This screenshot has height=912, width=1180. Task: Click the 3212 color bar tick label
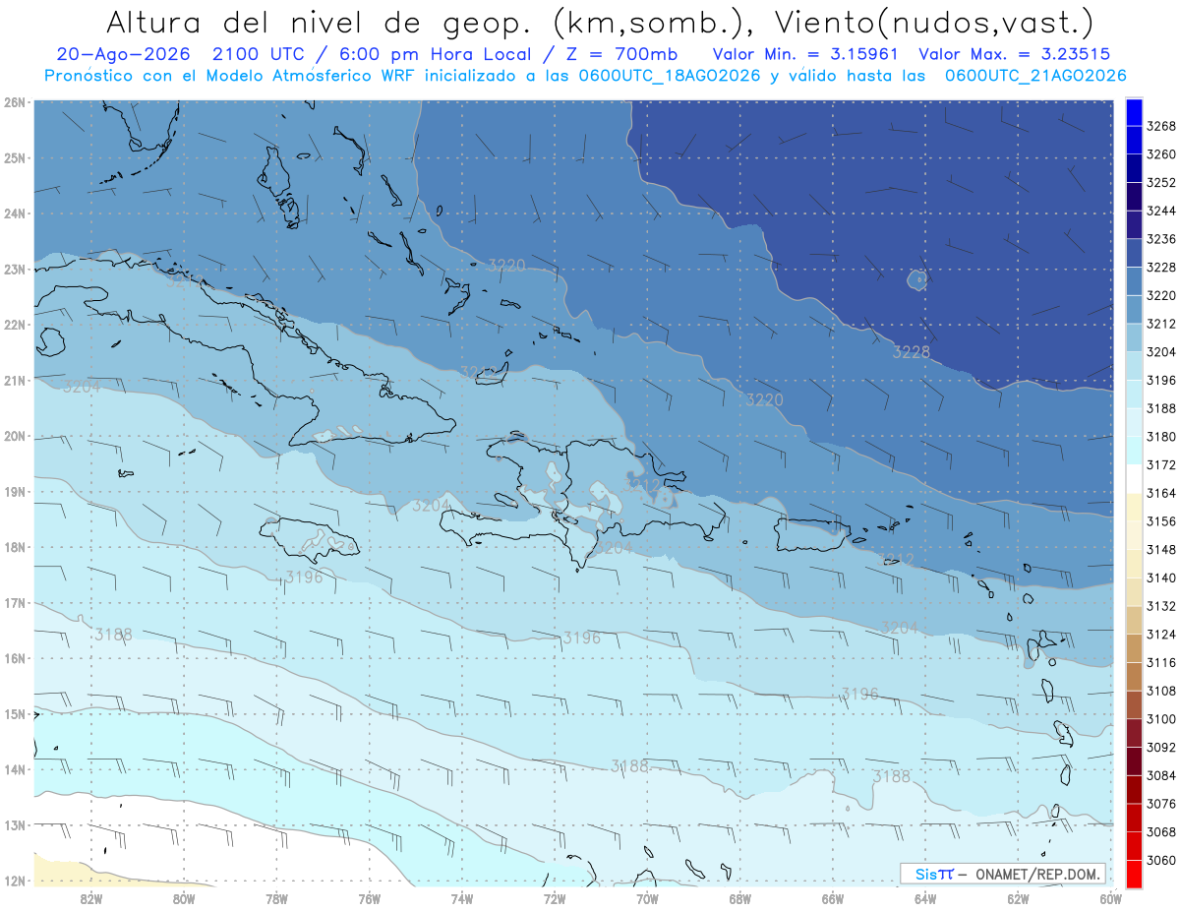pyautogui.click(x=1161, y=324)
